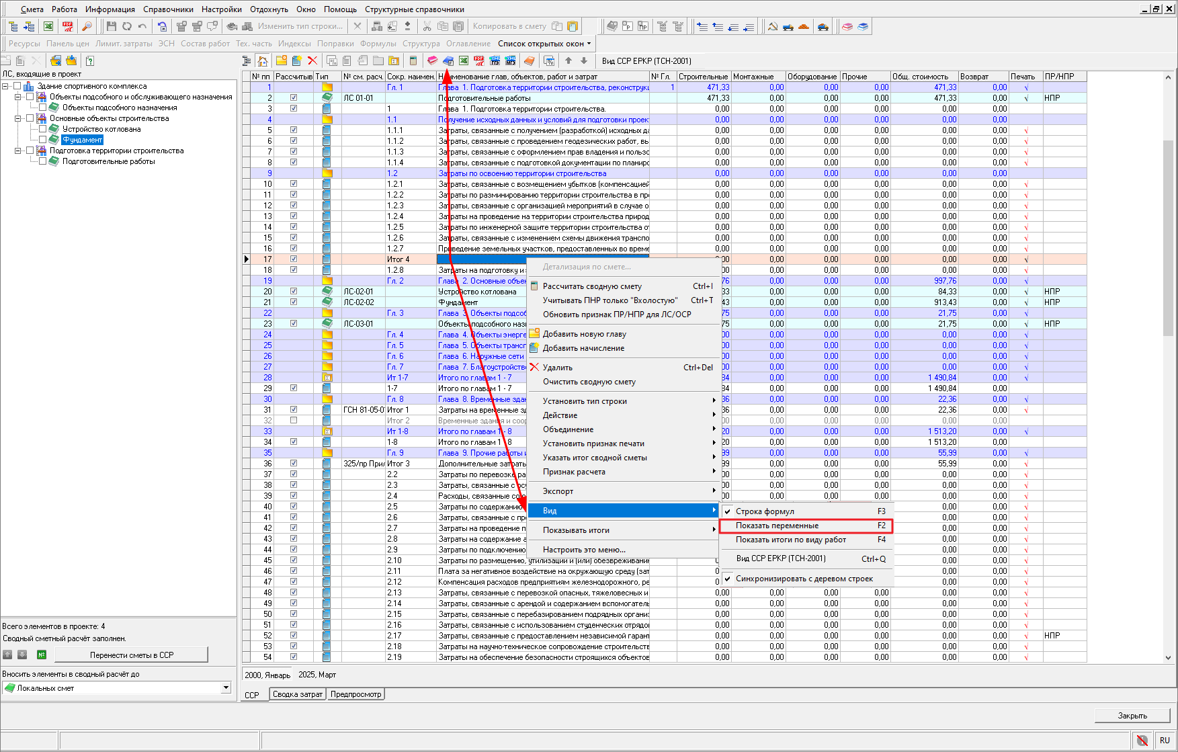The image size is (1178, 752).
Task: Switch to the Сводка затрат tab
Action: point(298,694)
